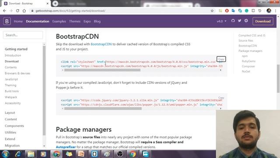
Task: Open the Bootstrap Twitter icon link
Action: (x=239, y=21)
